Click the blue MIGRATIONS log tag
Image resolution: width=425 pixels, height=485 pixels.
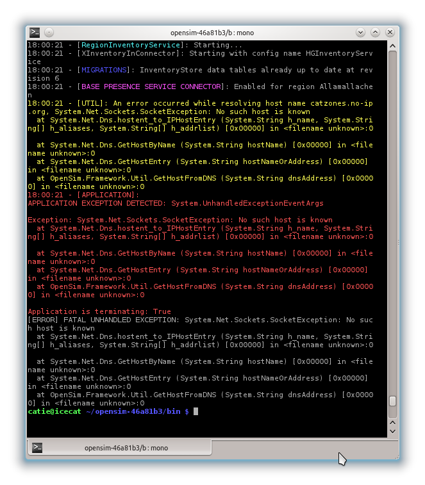[104, 70]
